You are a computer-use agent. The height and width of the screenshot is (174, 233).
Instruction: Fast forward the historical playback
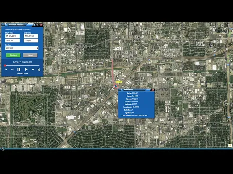tap(33, 69)
